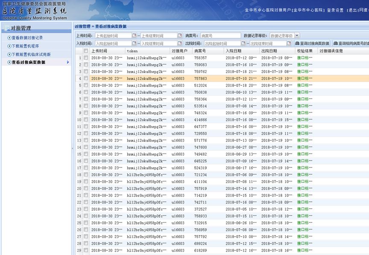
Task: Check the checkbox for row 25
Action: (86, 223)
